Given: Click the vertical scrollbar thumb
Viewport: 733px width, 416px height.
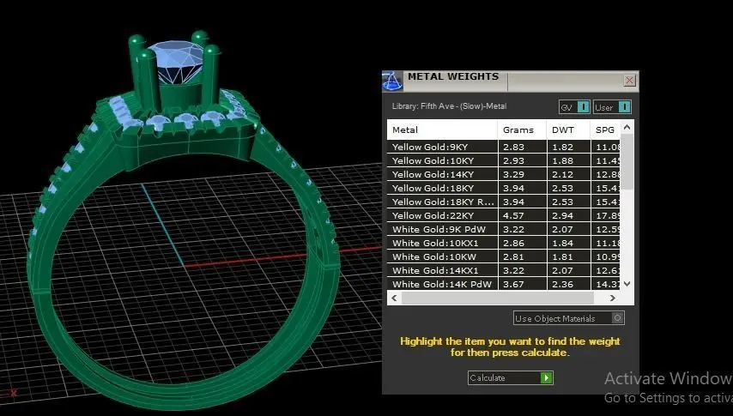Looking at the screenshot, I should [627, 162].
